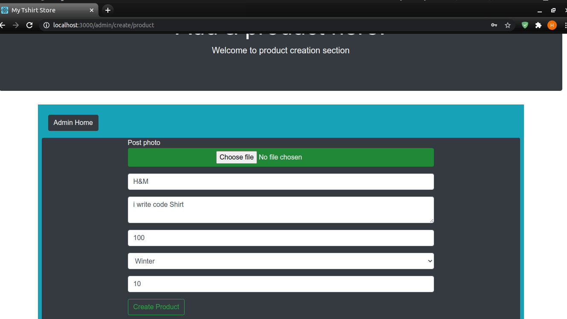
Task: Reload the page with the refresh icon
Action: 29,25
